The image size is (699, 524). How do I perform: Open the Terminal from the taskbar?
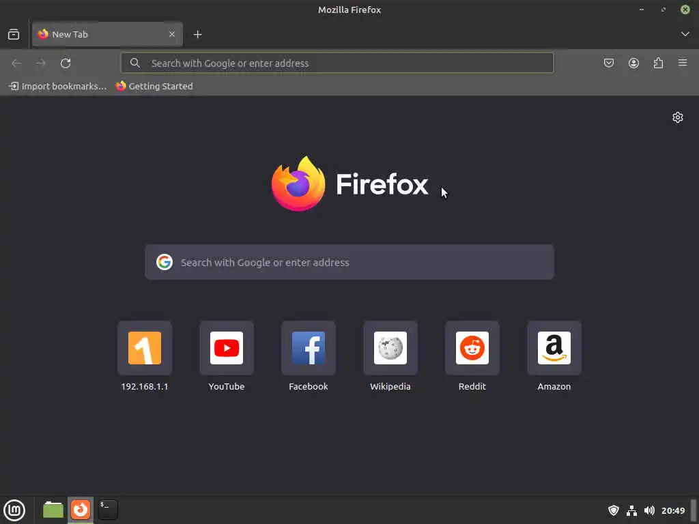pyautogui.click(x=108, y=510)
